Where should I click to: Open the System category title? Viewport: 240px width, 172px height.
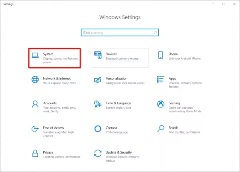tap(48, 54)
